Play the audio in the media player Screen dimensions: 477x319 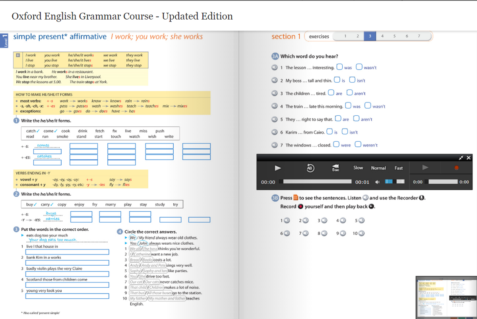point(277,168)
